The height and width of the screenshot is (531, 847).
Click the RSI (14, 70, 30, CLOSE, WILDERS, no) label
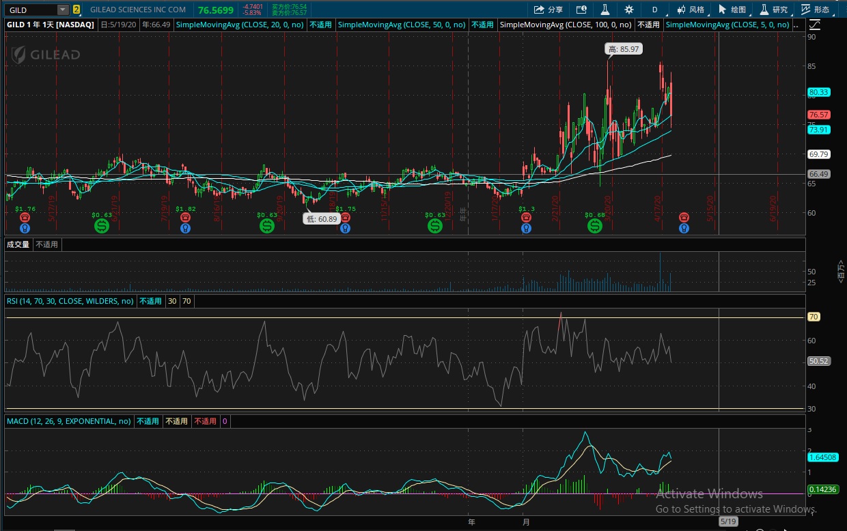coord(70,301)
